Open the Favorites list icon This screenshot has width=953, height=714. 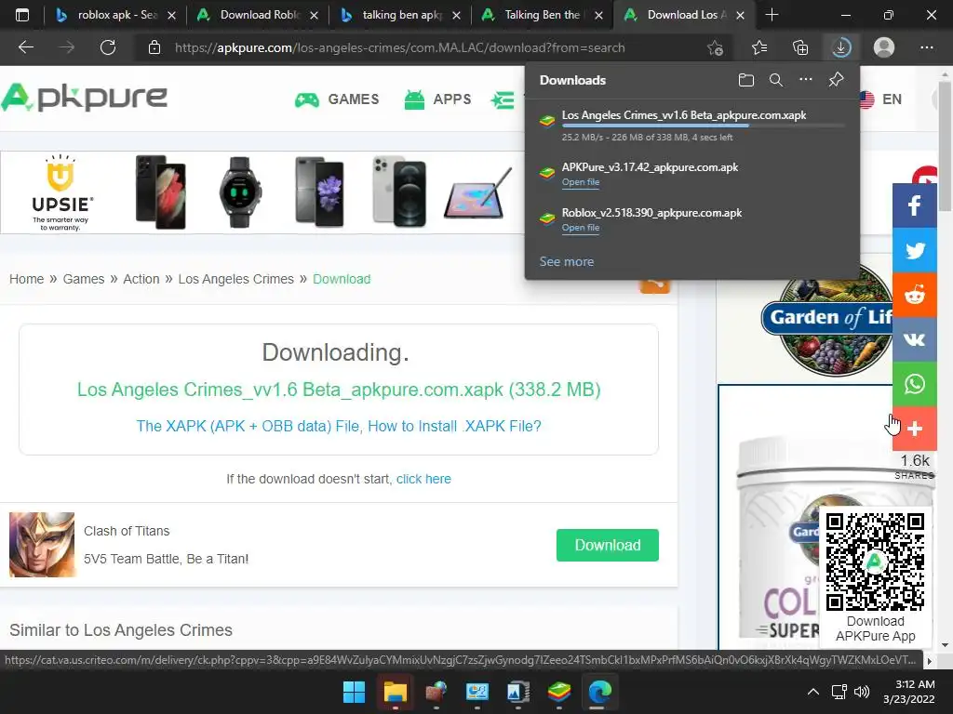pos(759,47)
